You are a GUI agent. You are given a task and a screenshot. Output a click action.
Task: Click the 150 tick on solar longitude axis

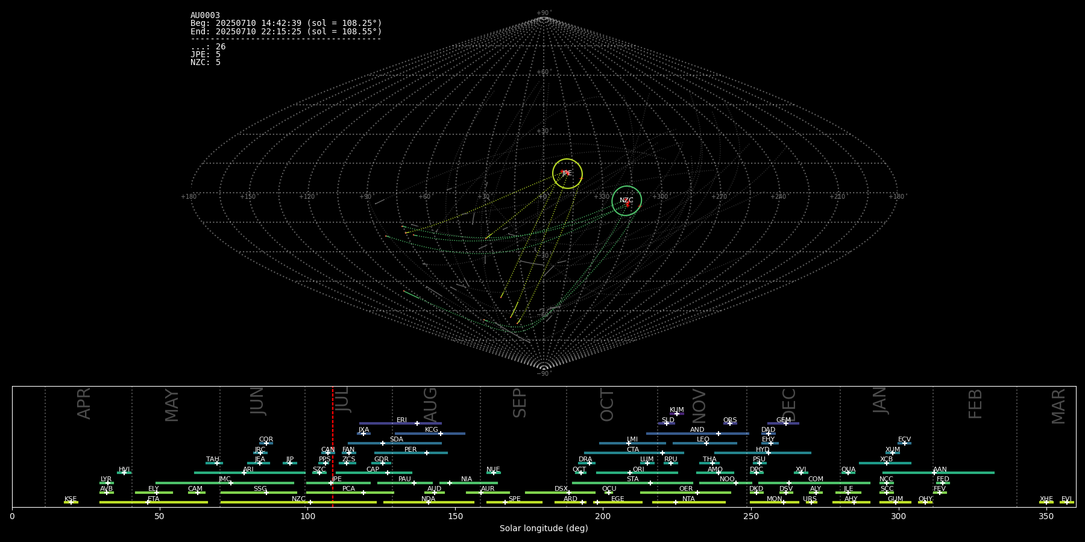[x=455, y=516]
